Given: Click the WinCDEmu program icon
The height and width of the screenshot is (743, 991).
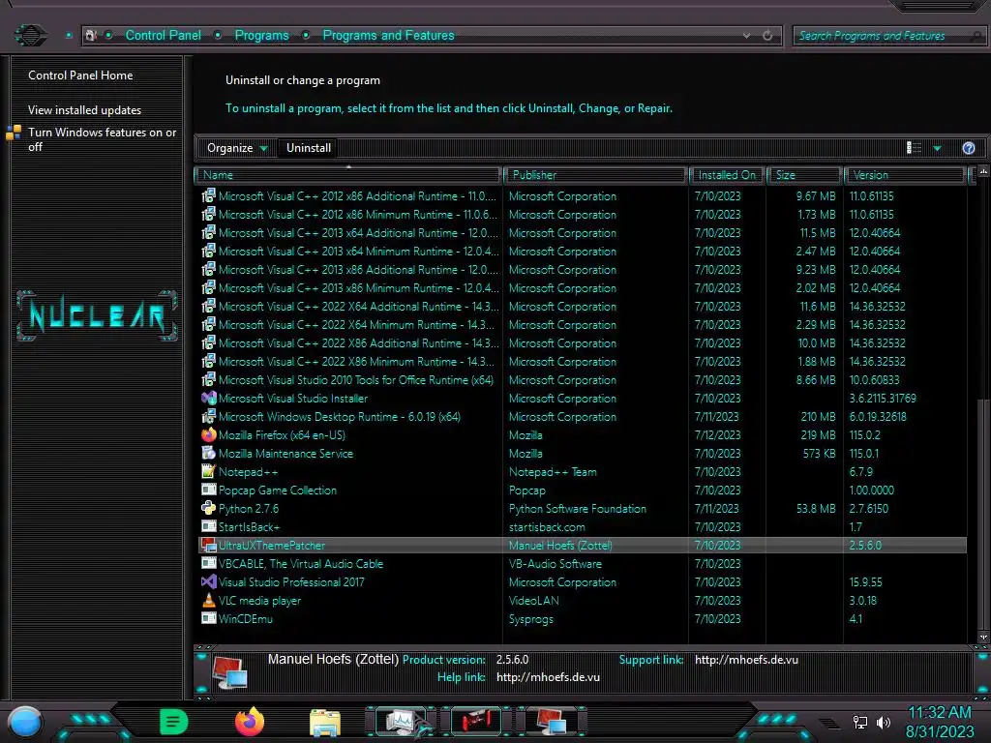Looking at the screenshot, I should [209, 618].
